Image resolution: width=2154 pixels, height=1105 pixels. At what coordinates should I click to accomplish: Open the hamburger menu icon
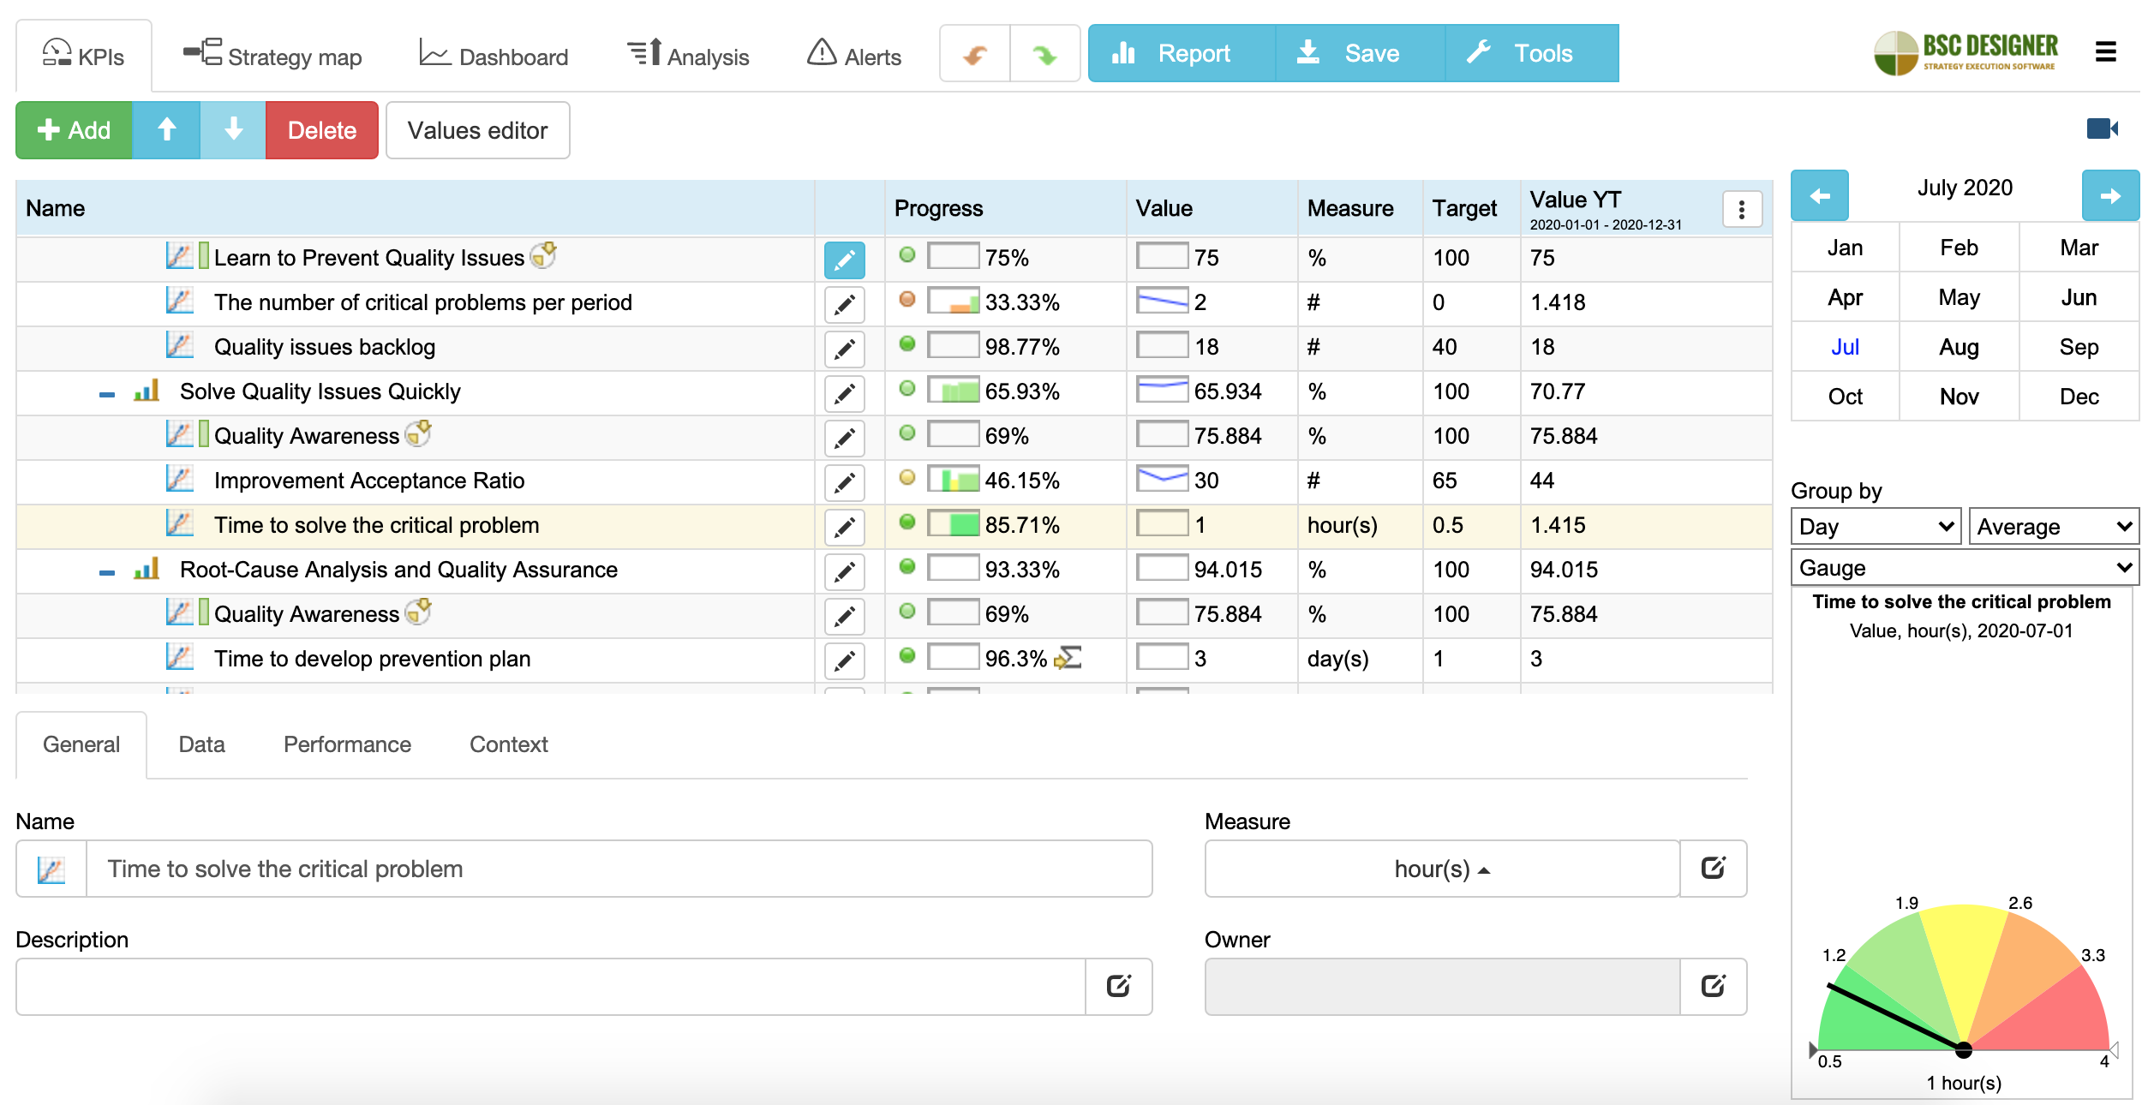point(2106,53)
